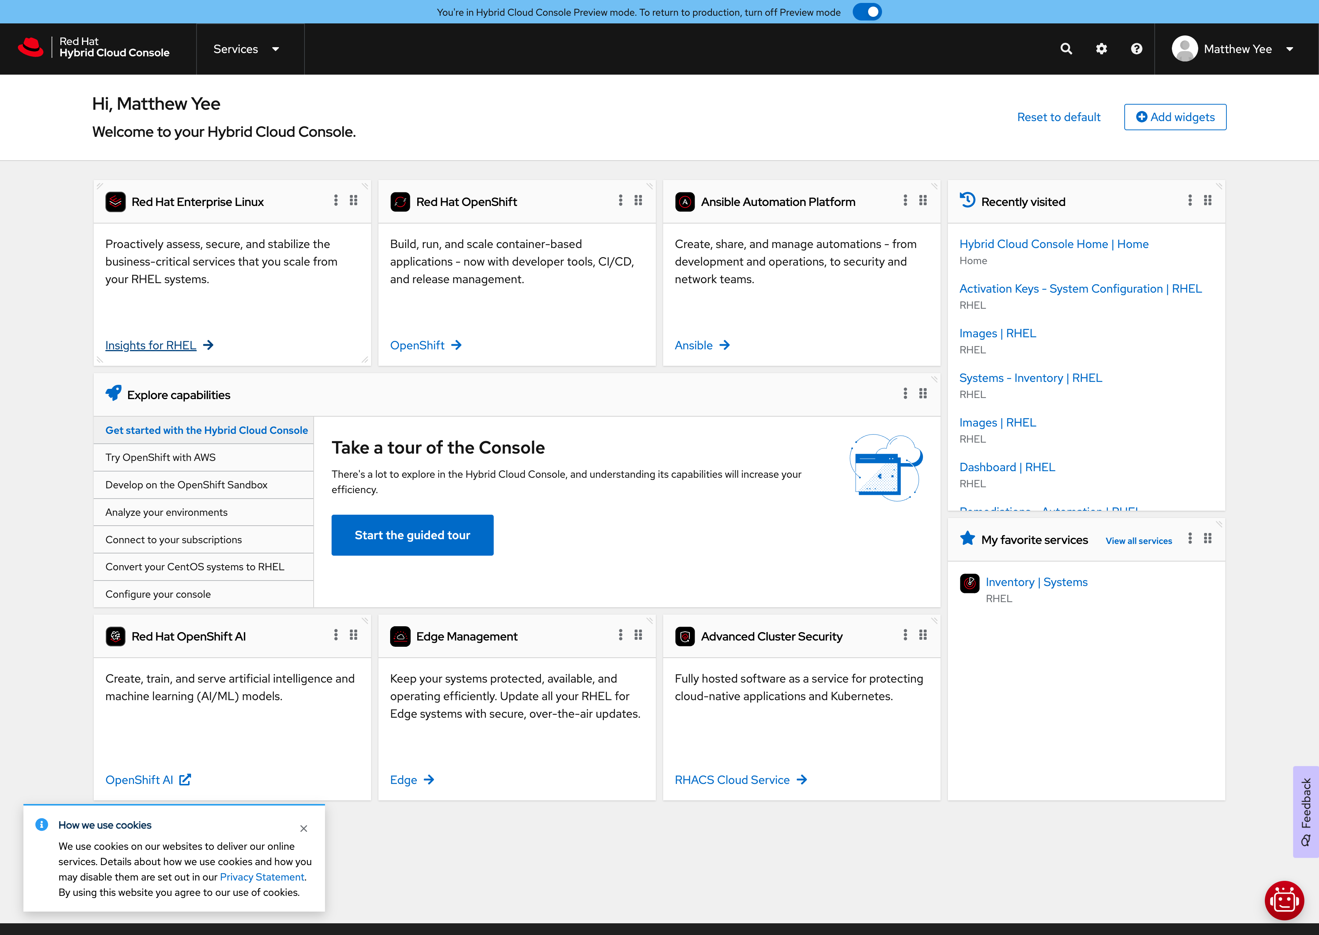Click the Red Hat OpenShift widget icon
Viewport: 1319px width, 935px height.
[400, 202]
